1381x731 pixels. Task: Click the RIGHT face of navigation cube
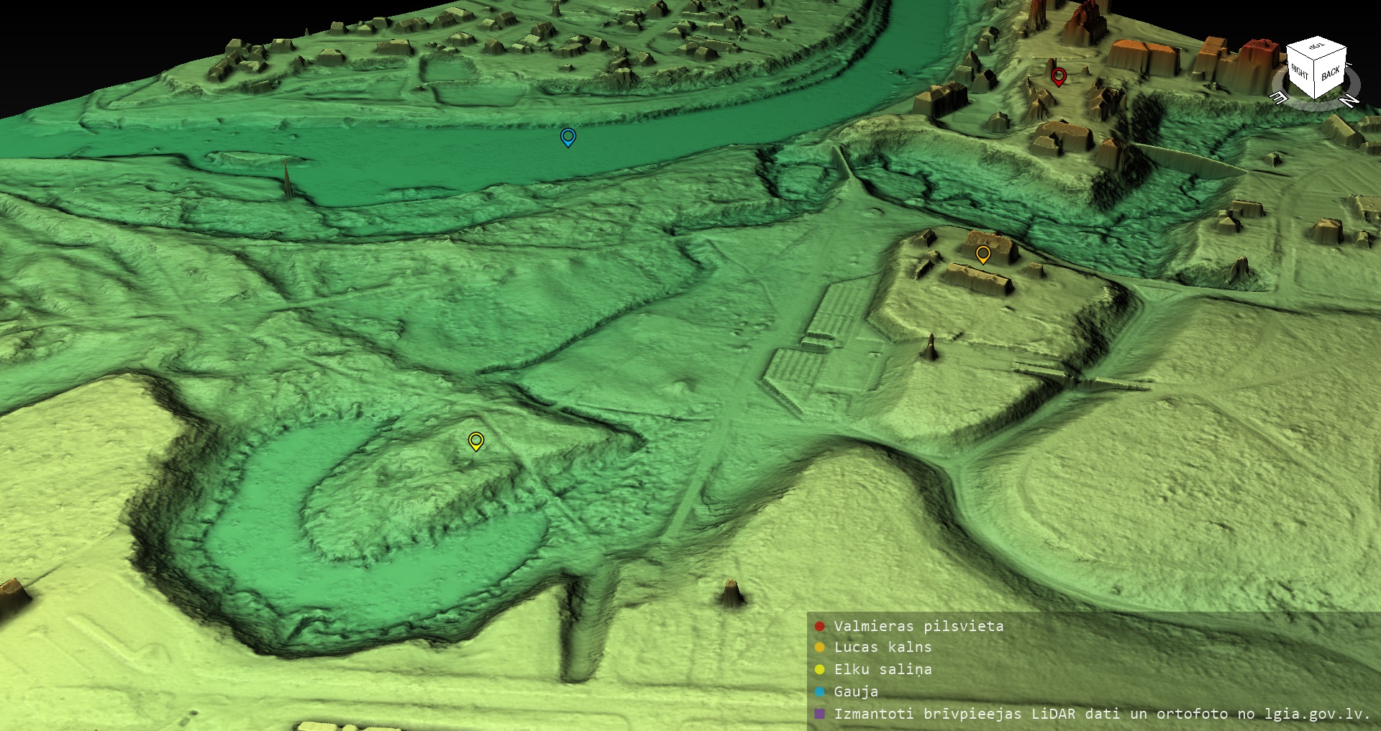1300,73
